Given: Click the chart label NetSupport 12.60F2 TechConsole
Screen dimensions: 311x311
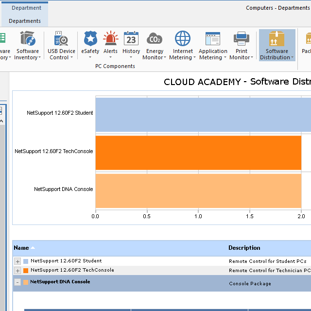Looking at the screenshot, I should pyautogui.click(x=54, y=151).
